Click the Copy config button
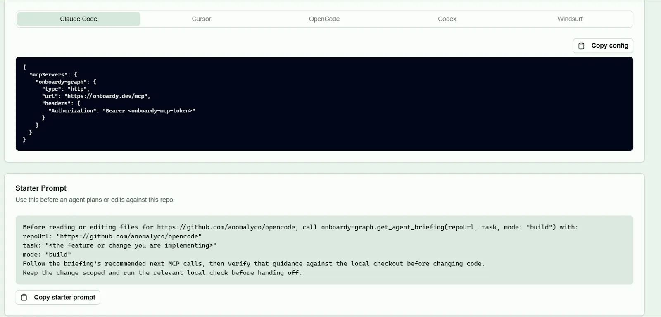The image size is (661, 317). click(x=603, y=46)
